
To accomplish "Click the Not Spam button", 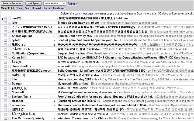I will point(33,3).
